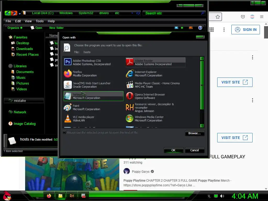The image size is (268, 201).
Task: Select the mistake item in sidebar
Action: [x=24, y=100]
